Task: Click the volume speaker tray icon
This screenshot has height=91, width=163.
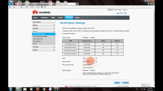Action: [x=145, y=89]
